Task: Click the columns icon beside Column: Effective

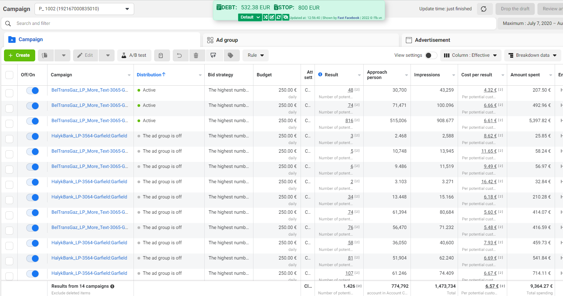Action: (x=447, y=55)
